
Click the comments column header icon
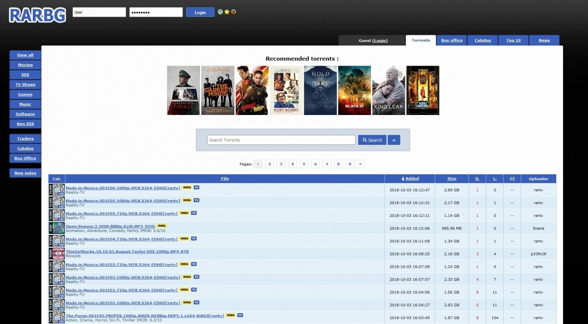coord(512,179)
